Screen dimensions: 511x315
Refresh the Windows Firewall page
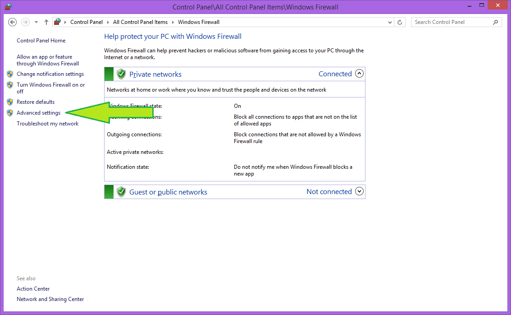point(400,22)
